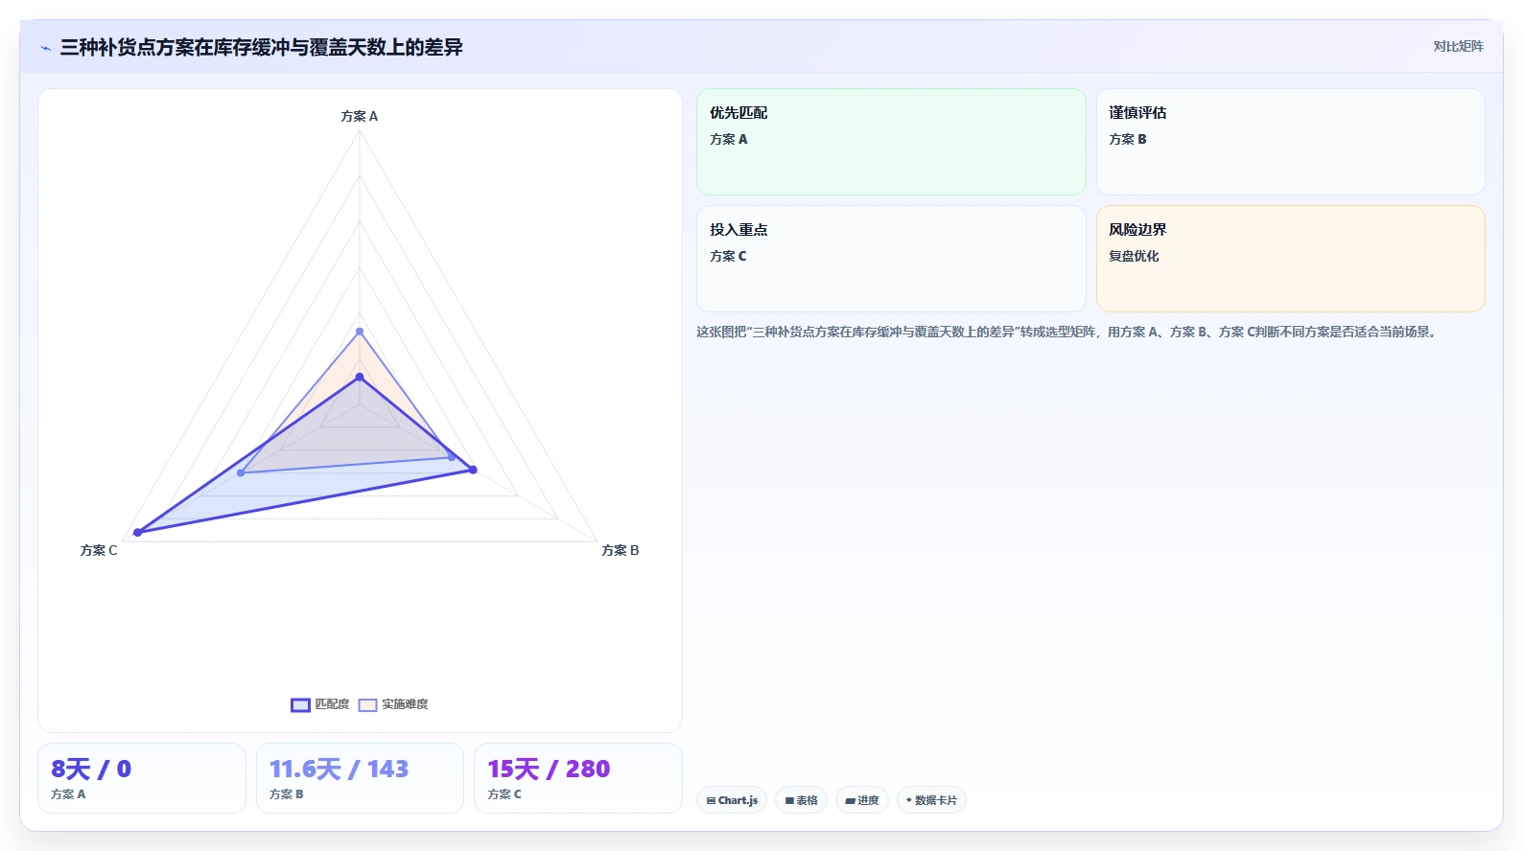
Task: Click the 方案 B radar axis label
Action: [621, 550]
